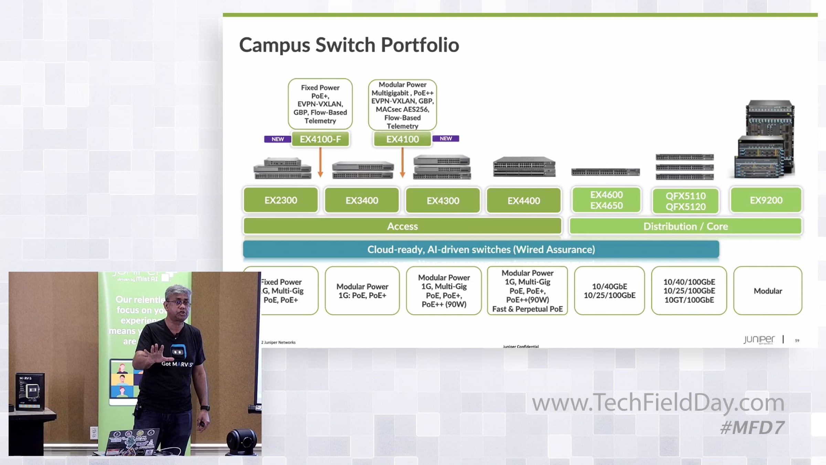Click the Distribution / Core category bar
The height and width of the screenshot is (465, 826).
tap(686, 226)
